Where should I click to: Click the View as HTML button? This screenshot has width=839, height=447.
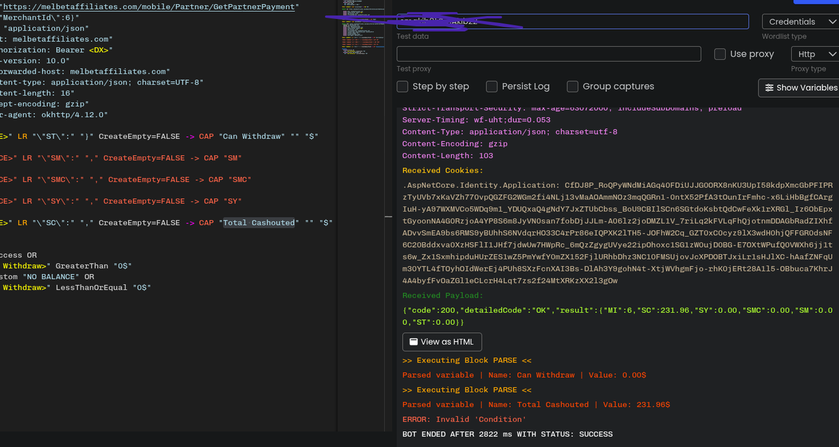pyautogui.click(x=442, y=342)
